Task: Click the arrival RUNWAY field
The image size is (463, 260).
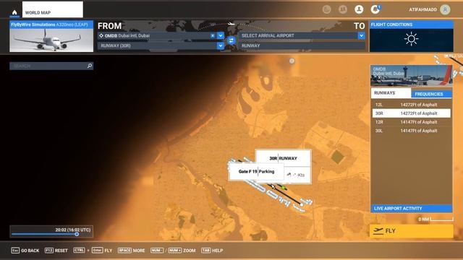Action: pos(302,45)
